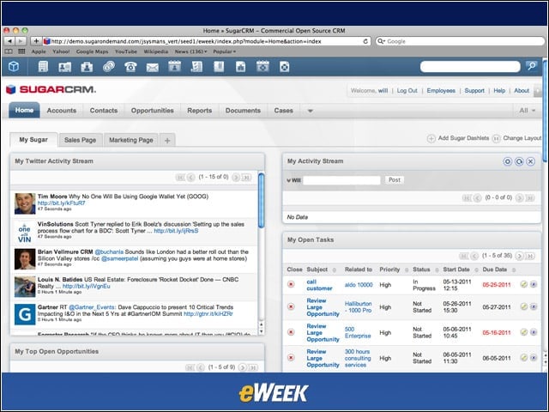The width and height of the screenshot is (549, 412).
Task: Edit the 'call customer' task pencil icon
Action: click(x=524, y=284)
